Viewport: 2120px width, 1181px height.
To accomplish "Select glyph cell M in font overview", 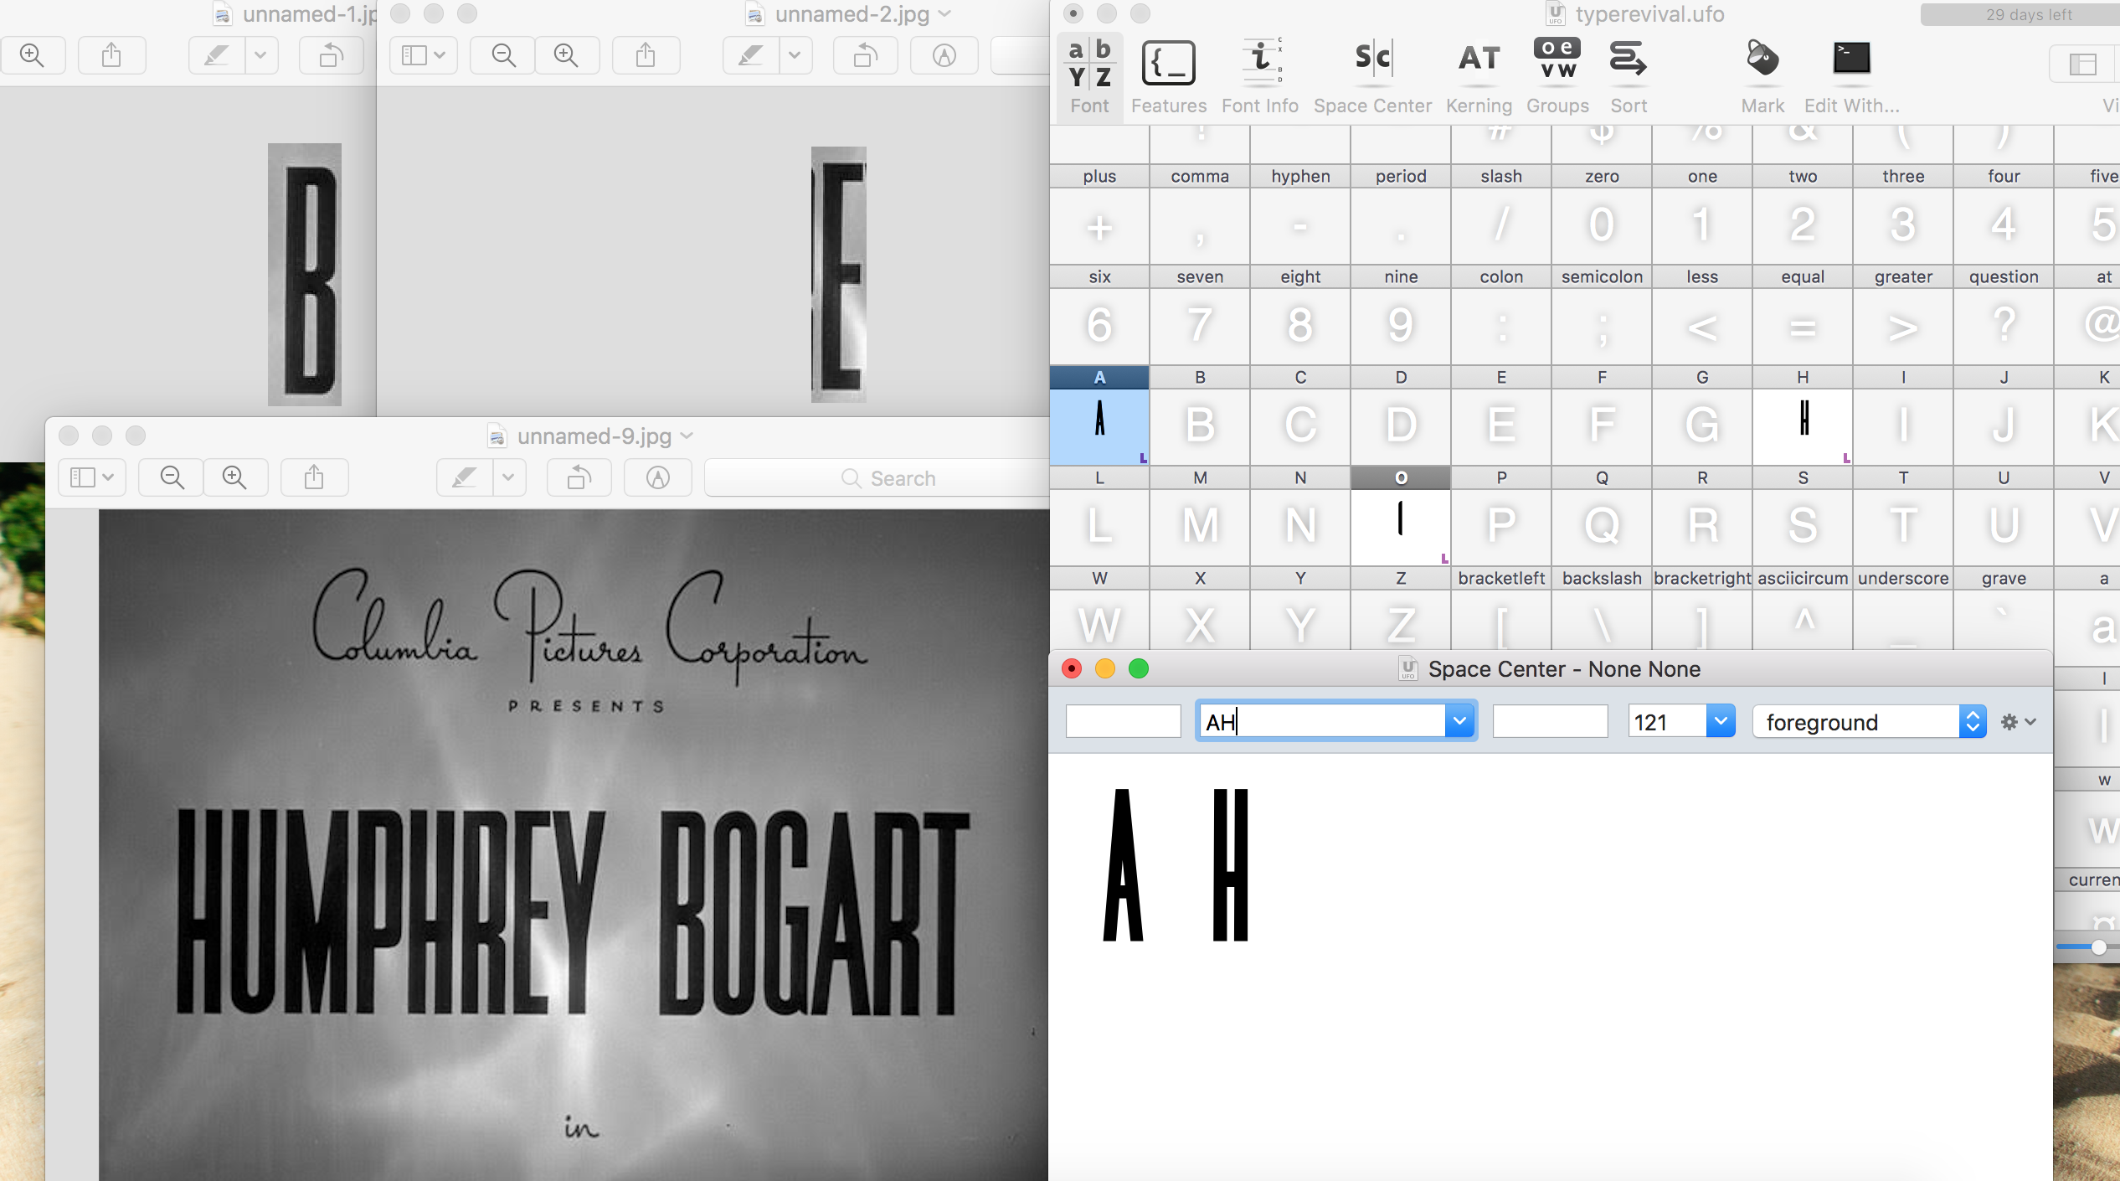I will (x=1200, y=517).
